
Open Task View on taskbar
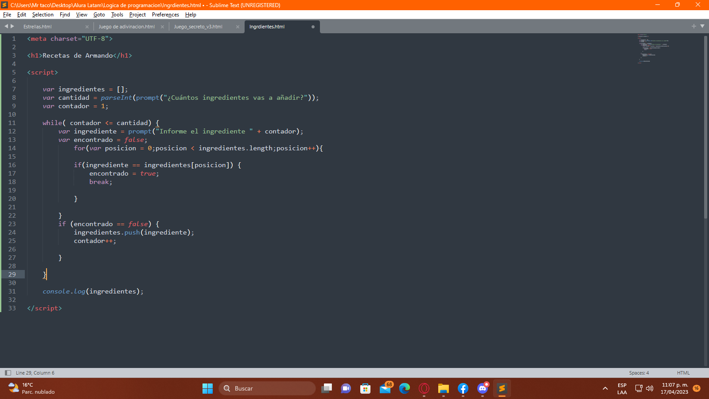pyautogui.click(x=327, y=388)
